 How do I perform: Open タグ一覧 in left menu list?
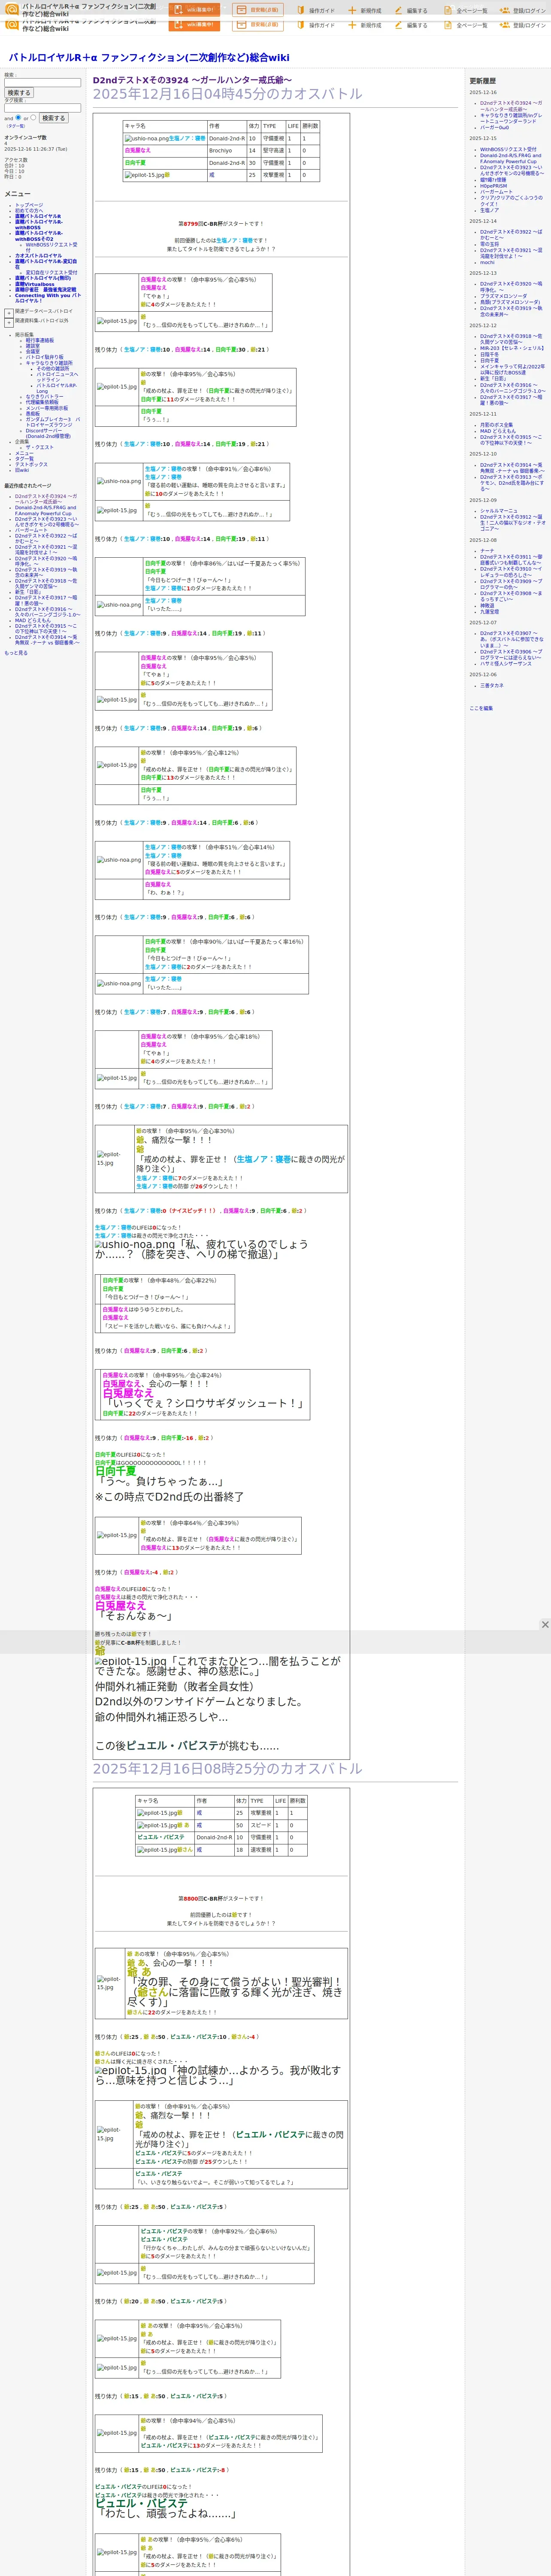click(24, 459)
